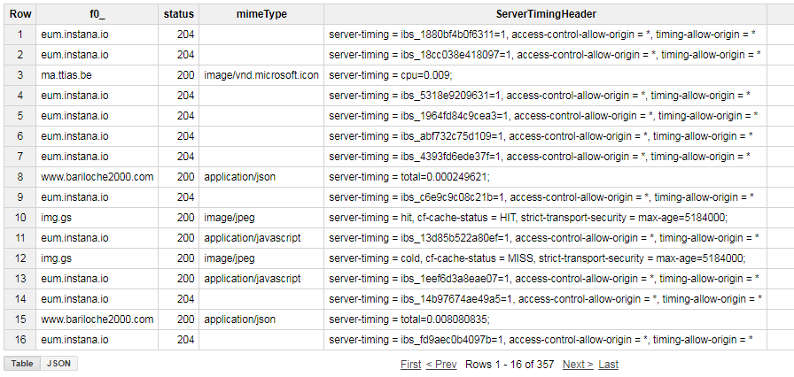Screen dimensions: 794x377
Task: Jump to the Last page link
Action: click(608, 365)
